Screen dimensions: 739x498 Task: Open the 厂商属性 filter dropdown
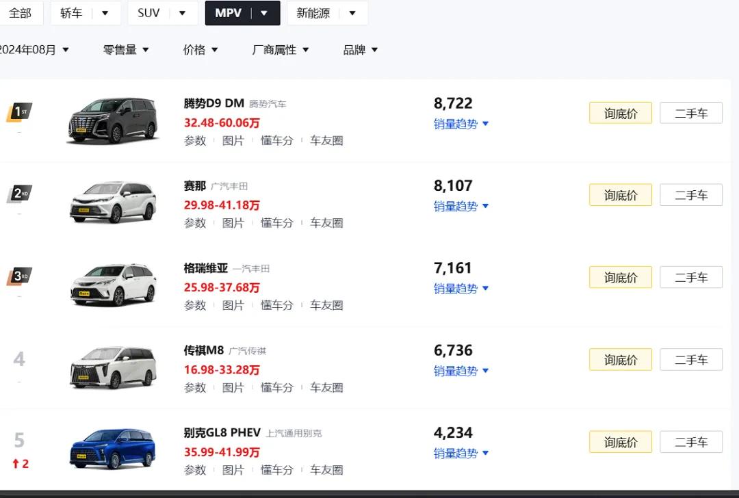click(x=281, y=50)
